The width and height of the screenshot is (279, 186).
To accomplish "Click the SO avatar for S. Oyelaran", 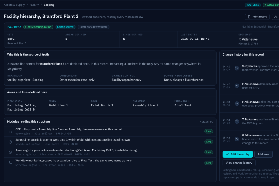I will [237, 68].
